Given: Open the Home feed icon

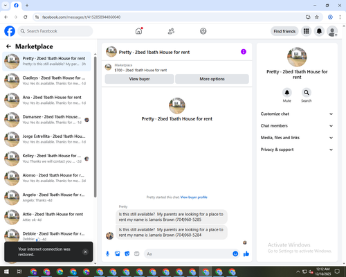Looking at the screenshot, I should click(x=138, y=31).
